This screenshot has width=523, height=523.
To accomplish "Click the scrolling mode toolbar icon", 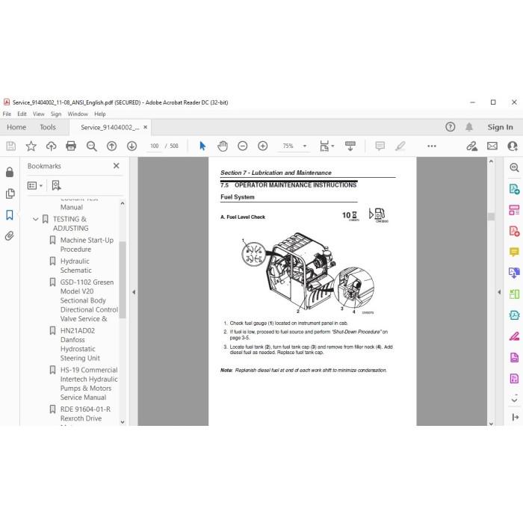I will click(350, 146).
